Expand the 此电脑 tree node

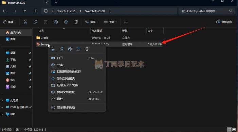(2, 100)
